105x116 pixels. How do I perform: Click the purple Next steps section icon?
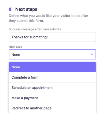[x=10, y=9]
